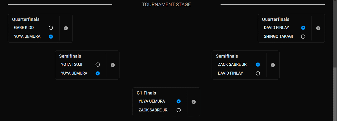Choose Zack Sabre Jr. in G1 Finals
Viewport: 337px width, 121px height.
coord(178,110)
